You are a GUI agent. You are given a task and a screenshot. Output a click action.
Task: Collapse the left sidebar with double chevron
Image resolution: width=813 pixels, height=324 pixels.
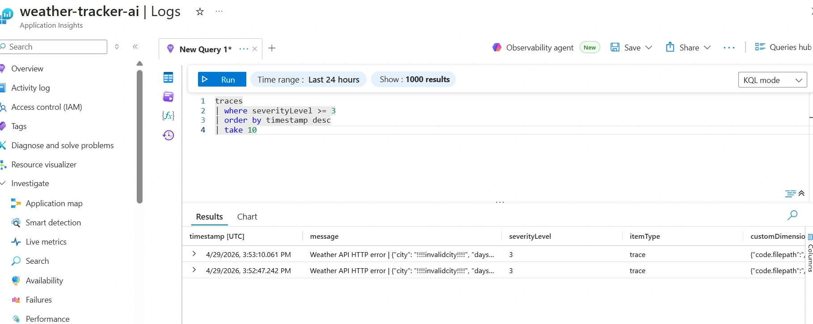[135, 46]
